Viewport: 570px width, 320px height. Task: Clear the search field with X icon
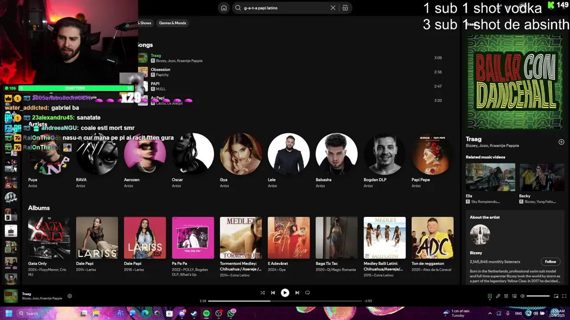pyautogui.click(x=333, y=8)
